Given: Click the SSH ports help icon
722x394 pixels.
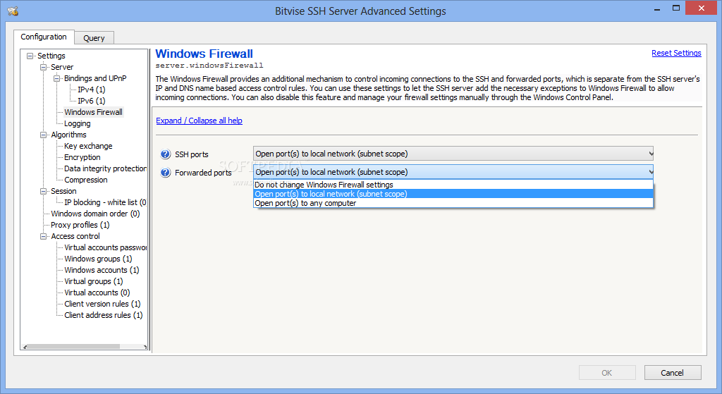Looking at the screenshot, I should (165, 154).
